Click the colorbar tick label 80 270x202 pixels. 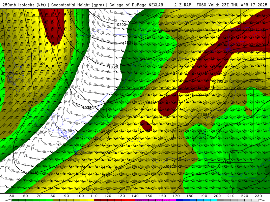[53, 196]
